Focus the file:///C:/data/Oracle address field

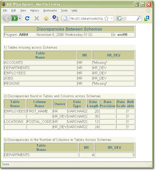point(87,18)
